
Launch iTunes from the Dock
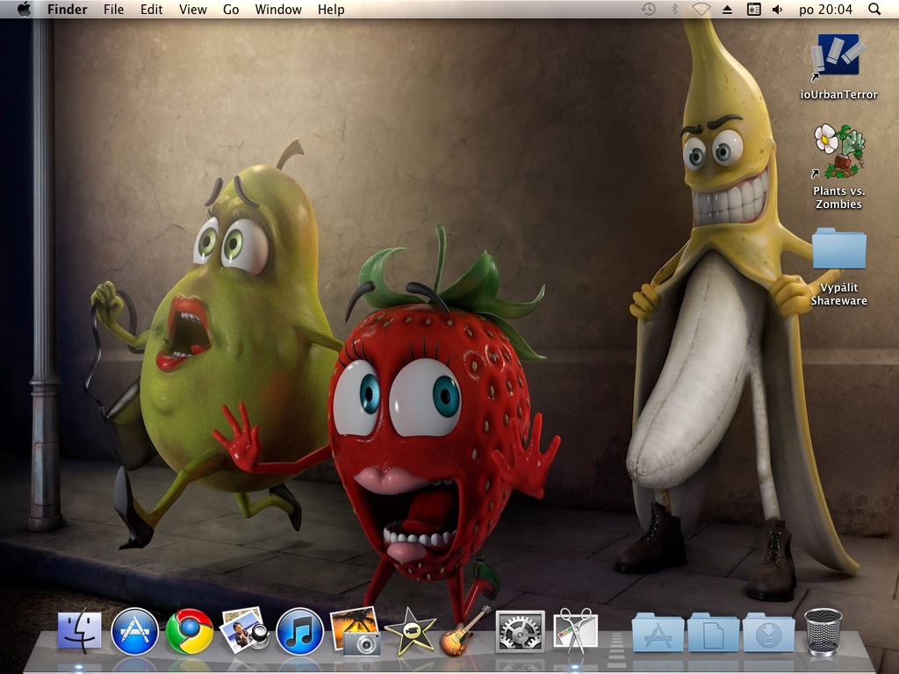click(x=299, y=632)
